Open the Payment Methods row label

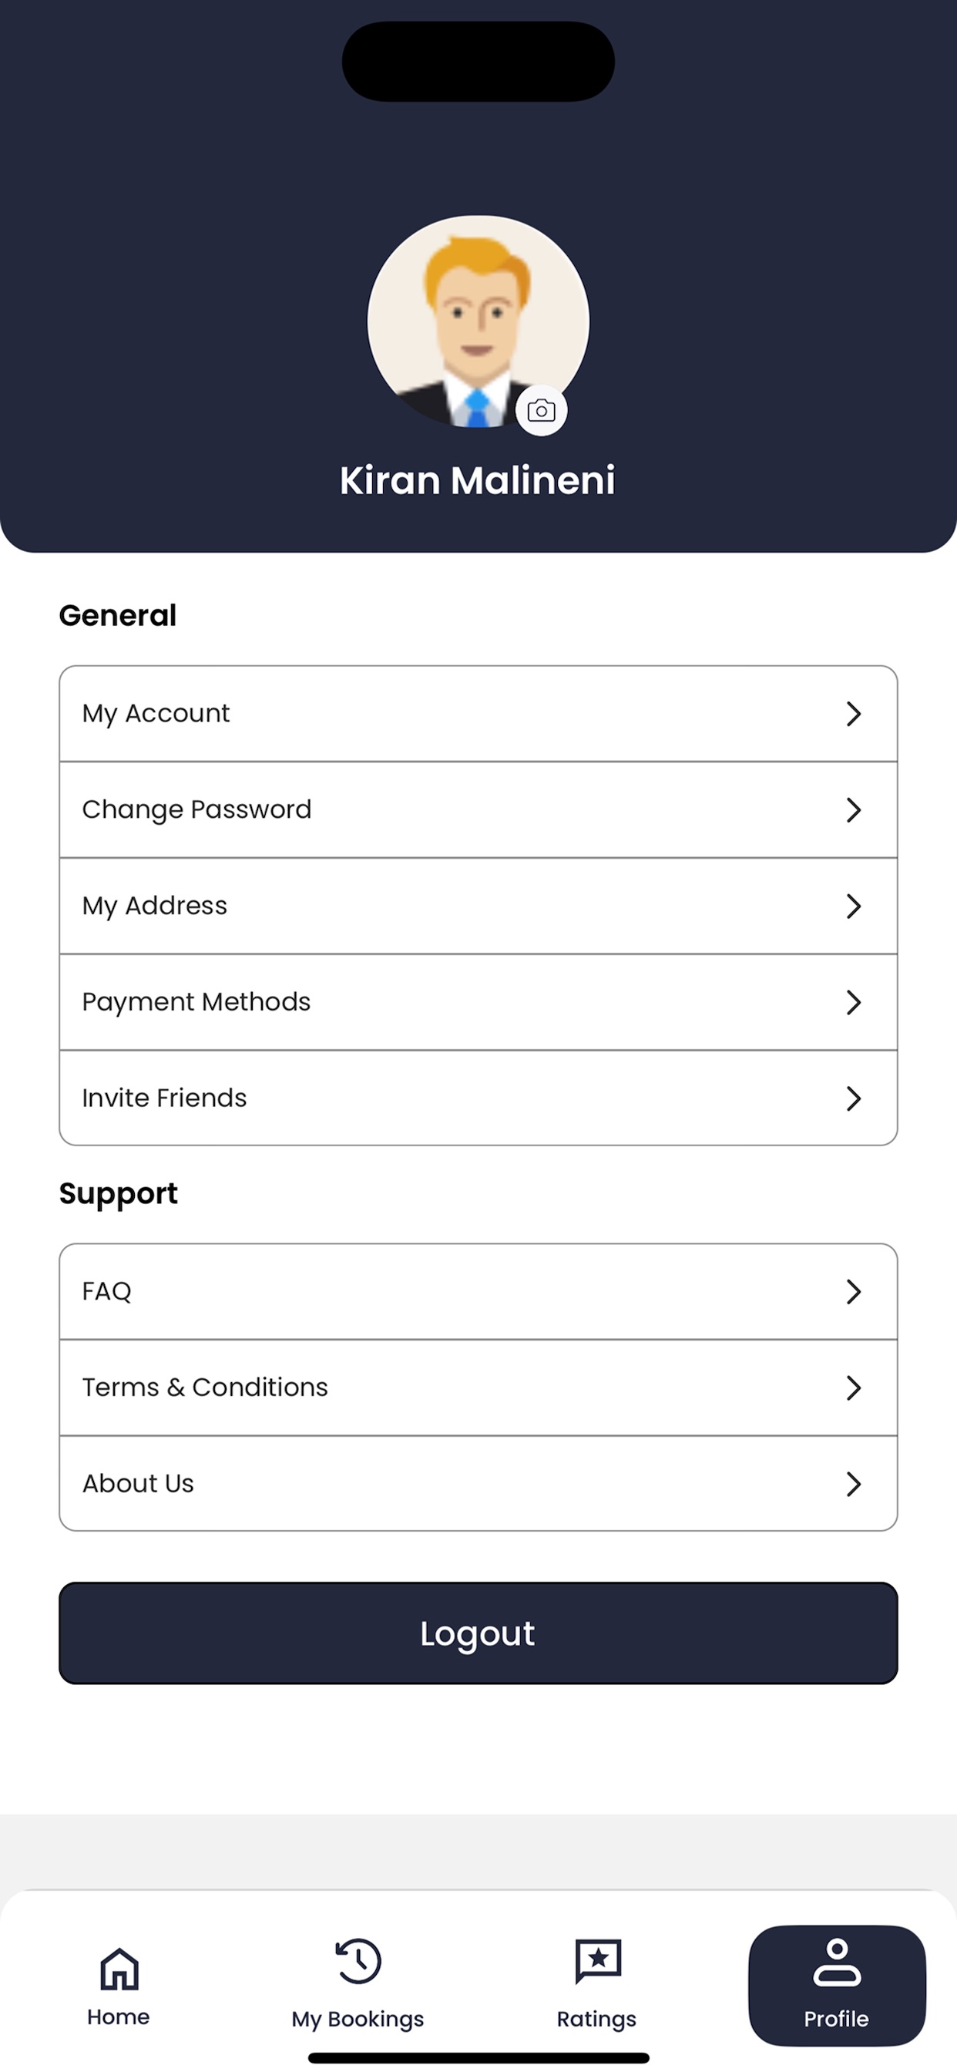tap(196, 1002)
